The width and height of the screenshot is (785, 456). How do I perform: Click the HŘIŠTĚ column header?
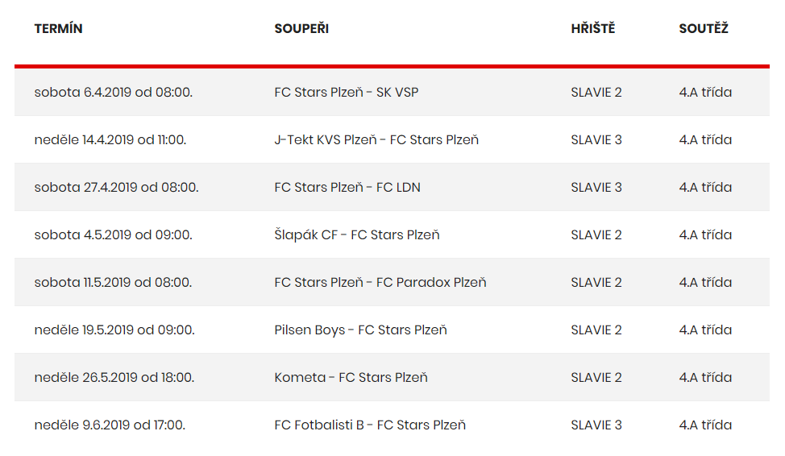pos(592,28)
